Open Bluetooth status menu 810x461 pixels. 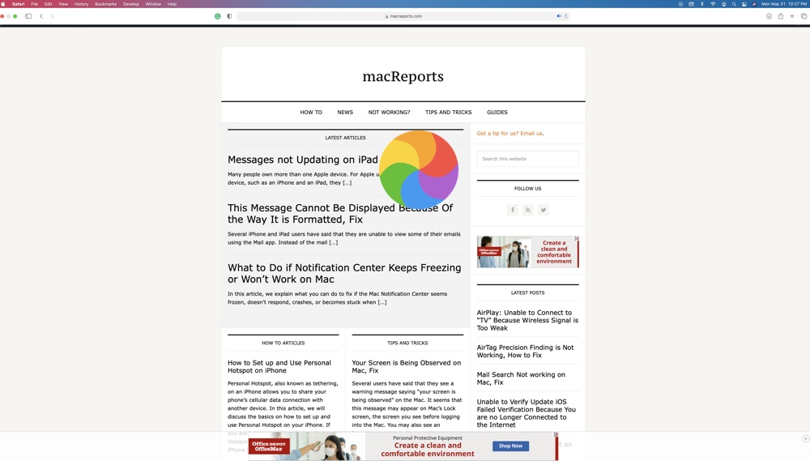click(x=702, y=4)
